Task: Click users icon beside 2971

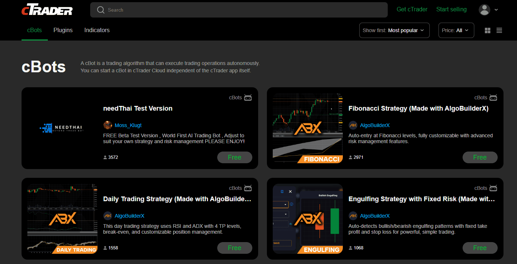Action: 351,157
